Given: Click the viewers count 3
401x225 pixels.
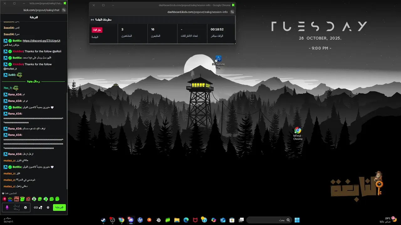Looking at the screenshot, I should [x=122, y=29].
